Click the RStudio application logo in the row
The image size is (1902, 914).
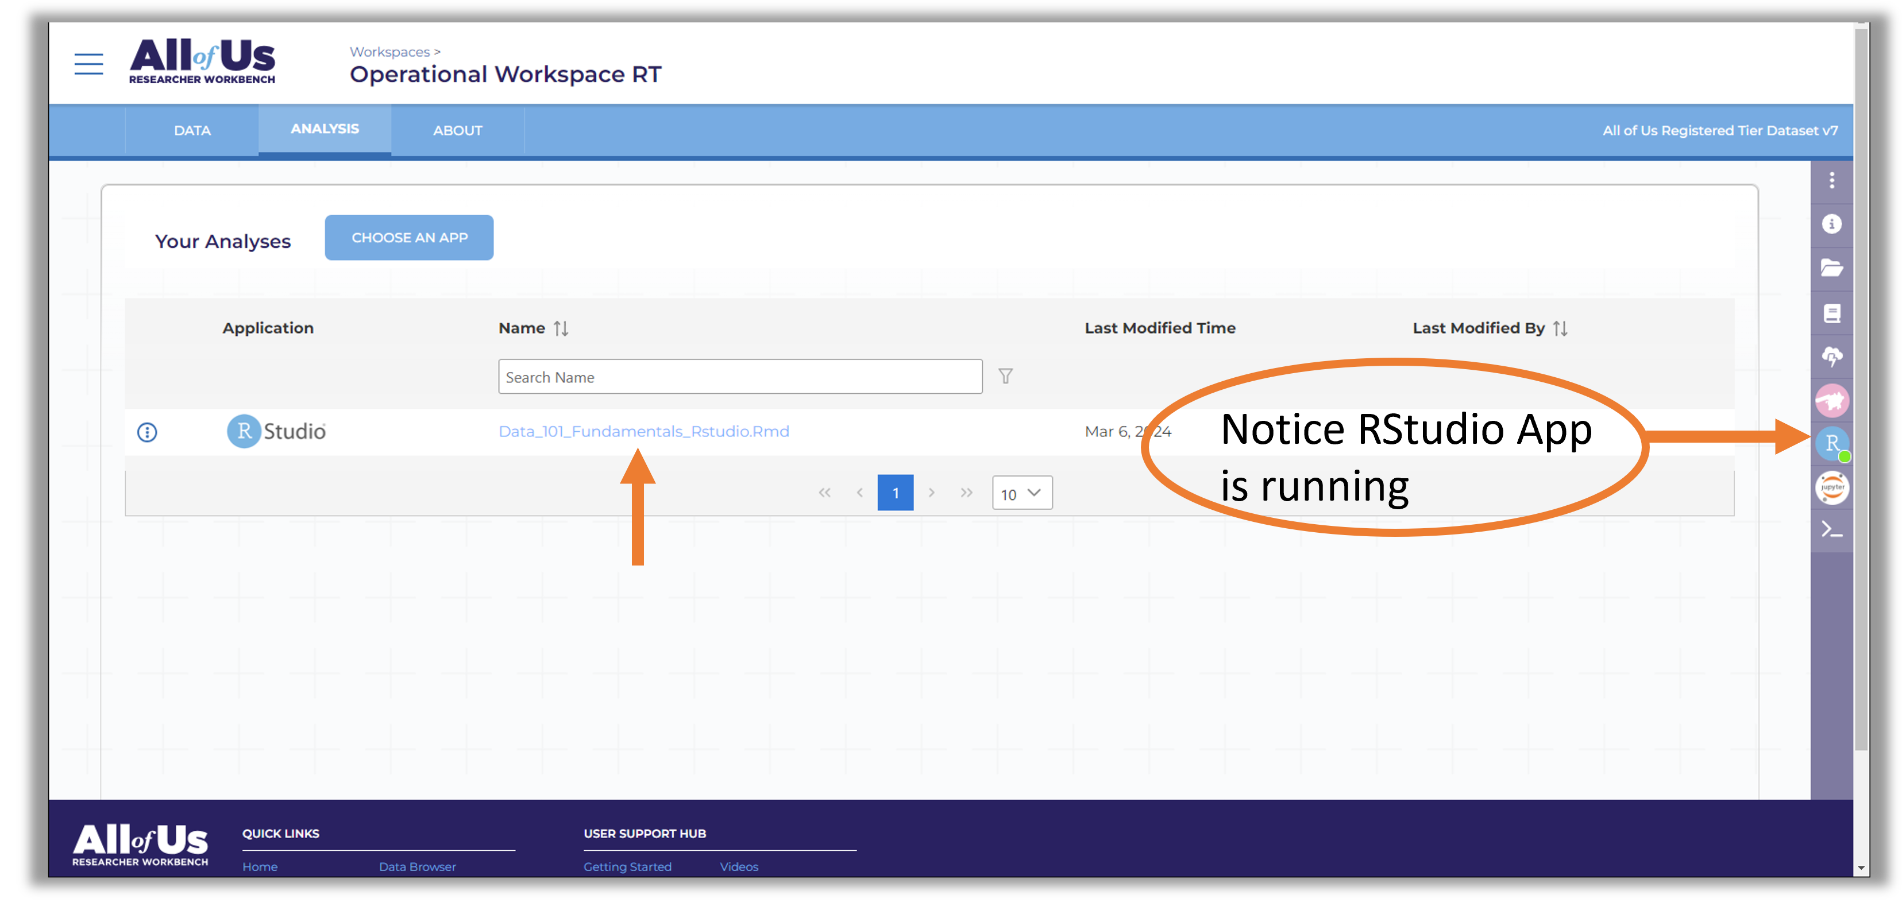pyautogui.click(x=276, y=431)
